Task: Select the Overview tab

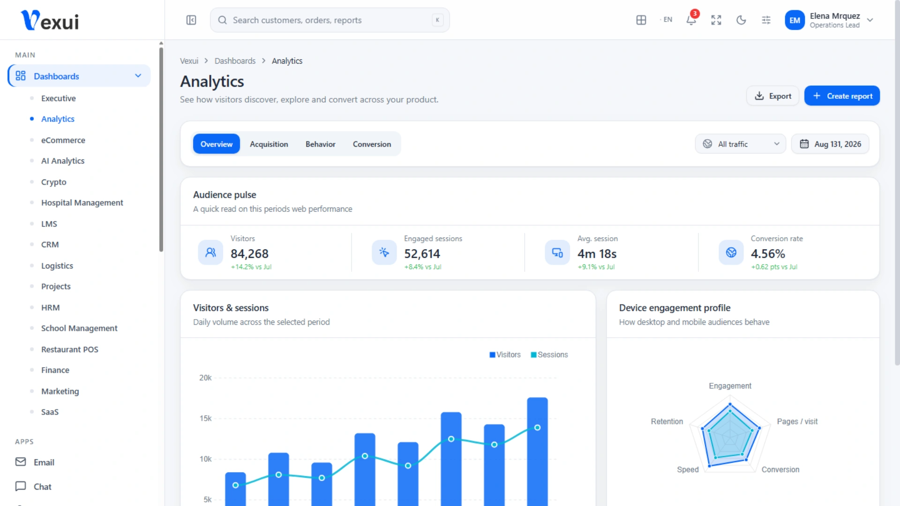Action: point(216,144)
